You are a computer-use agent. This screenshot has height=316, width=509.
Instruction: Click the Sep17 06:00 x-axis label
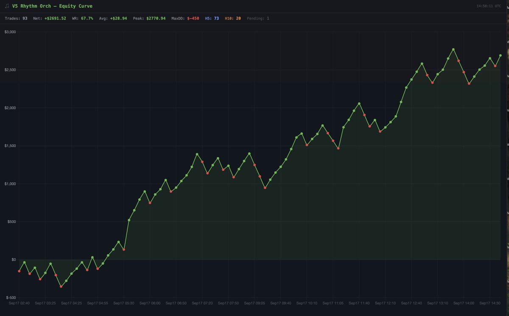(150, 303)
